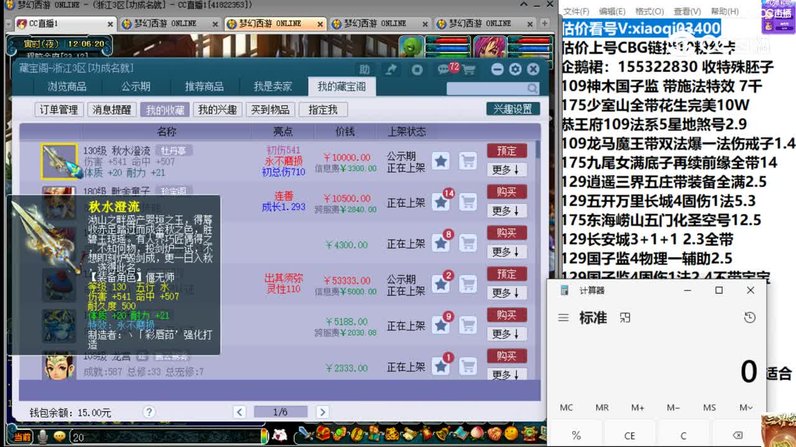This screenshot has width=796, height=447.
Task: Open the shopping cart in 藏宝阁 header
Action: coord(468,70)
